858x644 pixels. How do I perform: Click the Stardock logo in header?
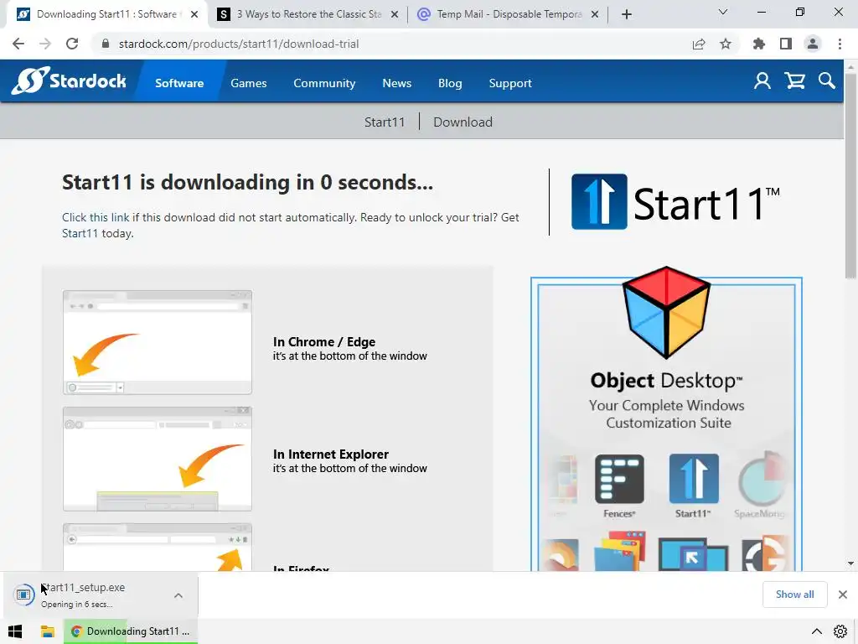point(69,81)
